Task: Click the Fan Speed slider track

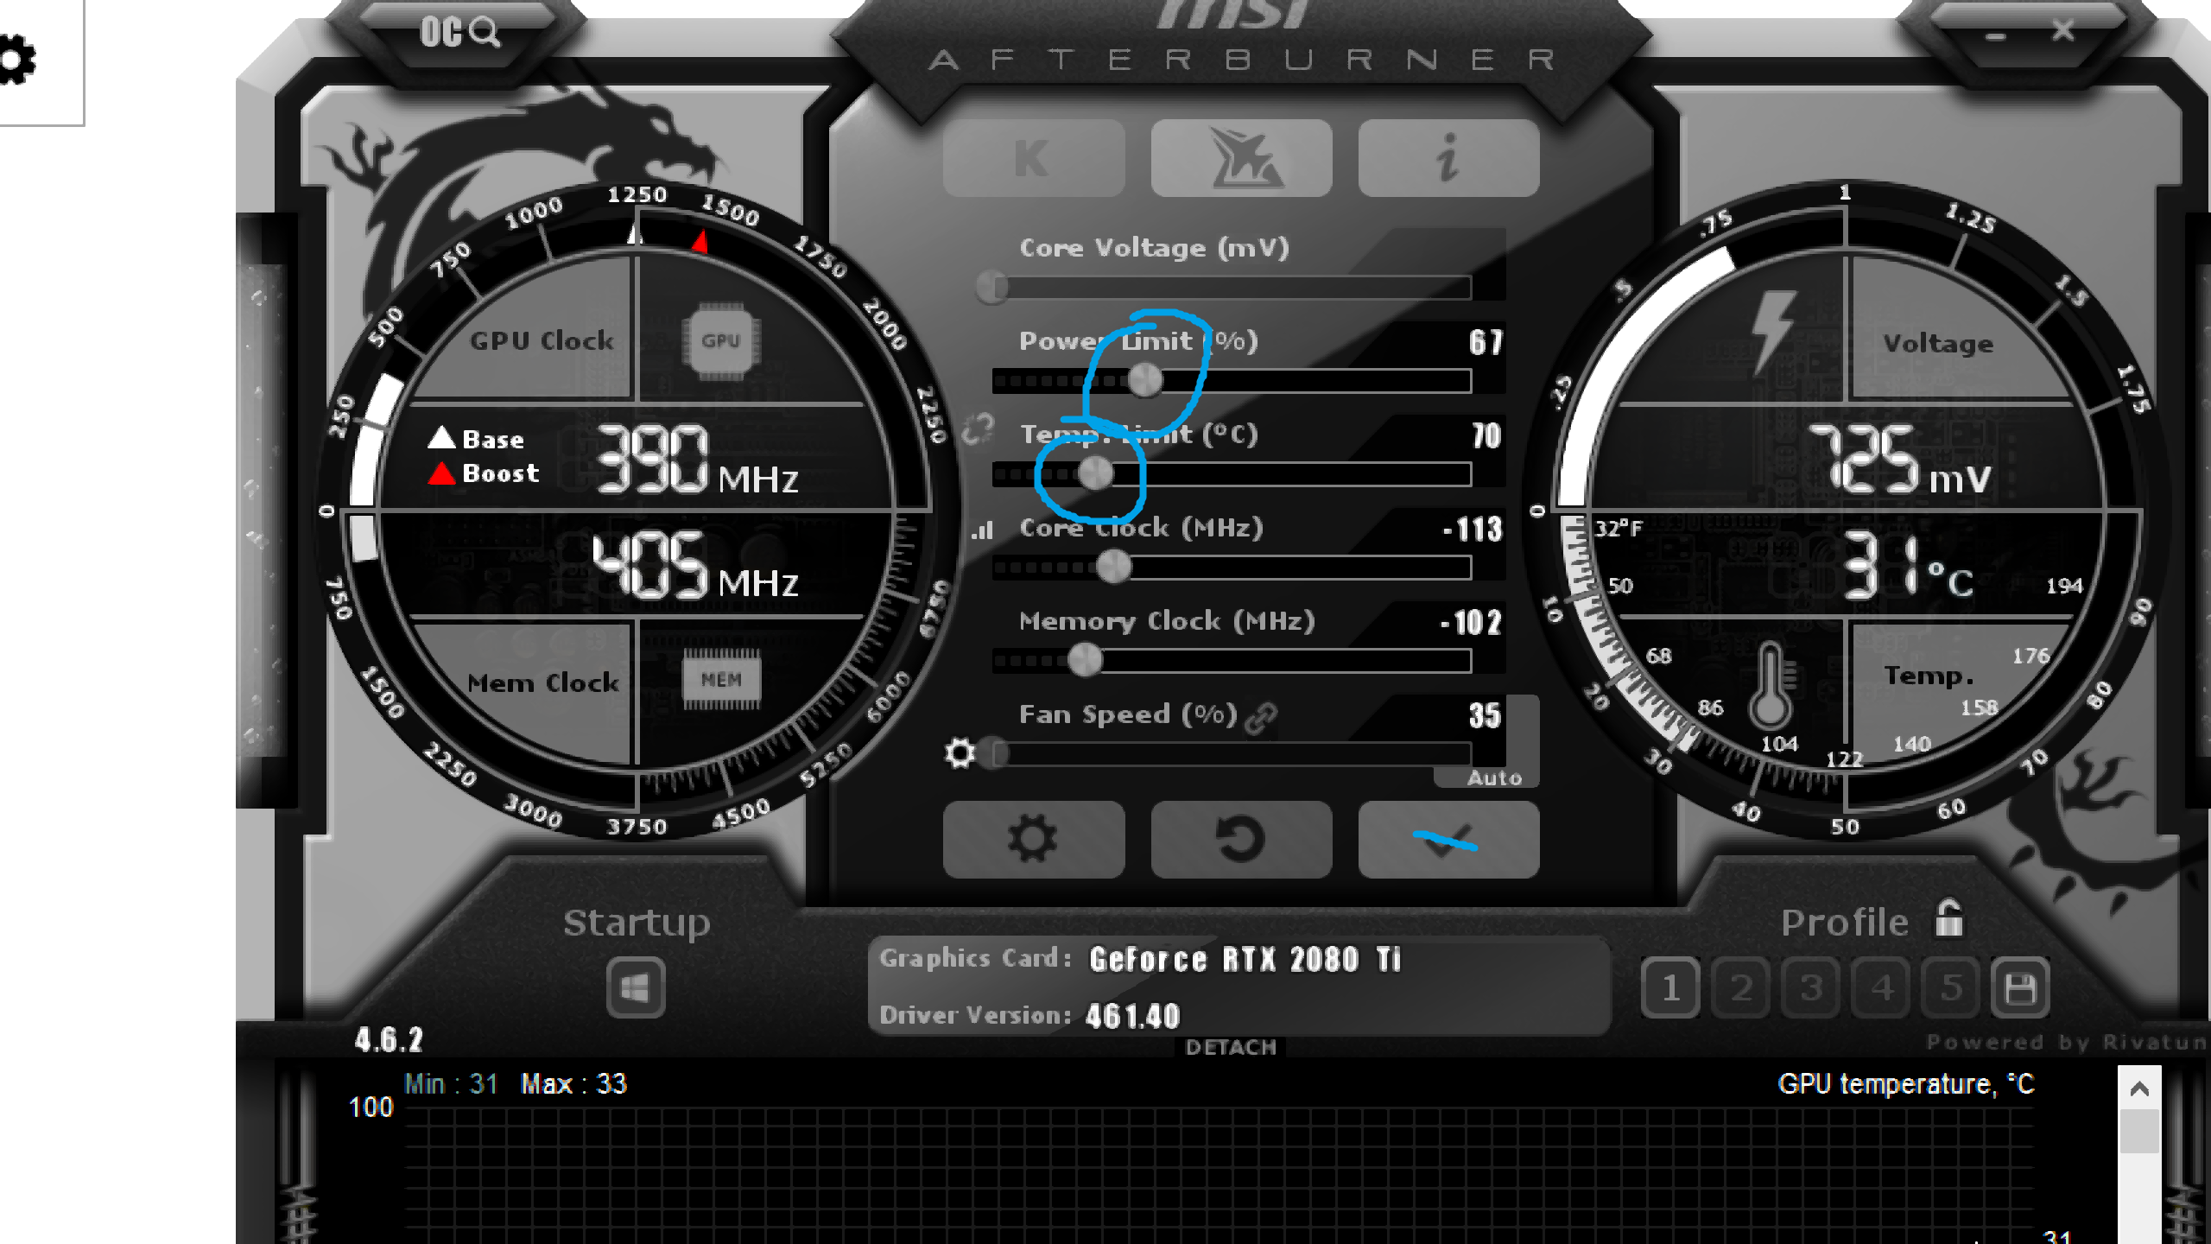Action: click(x=1232, y=754)
